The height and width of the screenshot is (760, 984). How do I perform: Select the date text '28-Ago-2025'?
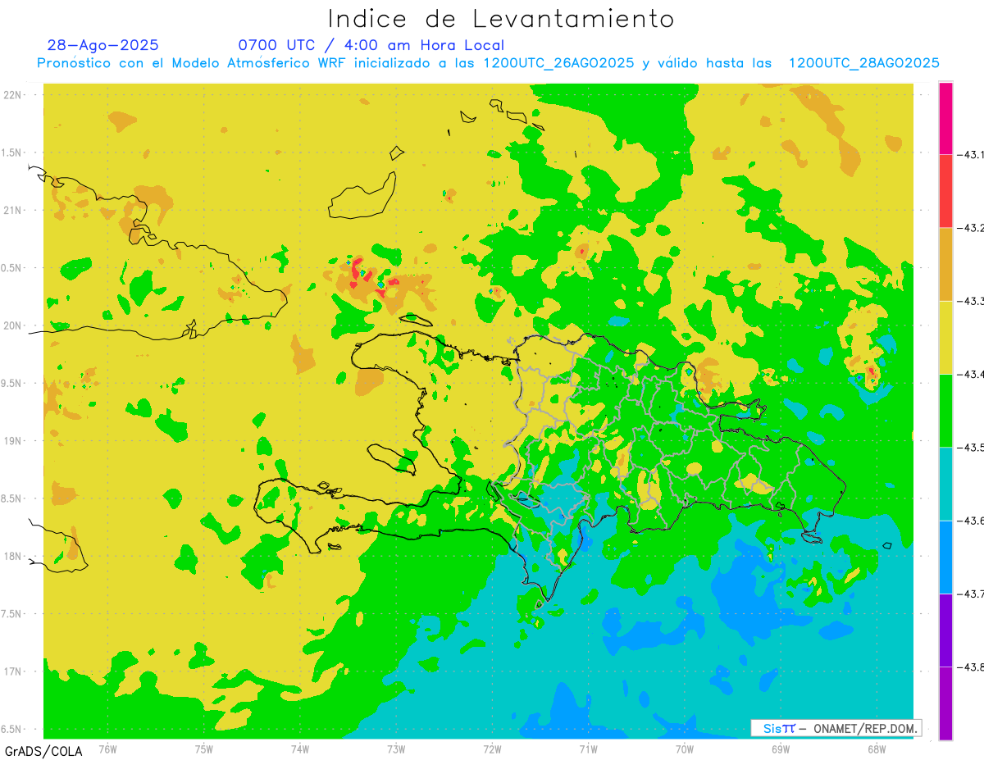click(x=103, y=45)
